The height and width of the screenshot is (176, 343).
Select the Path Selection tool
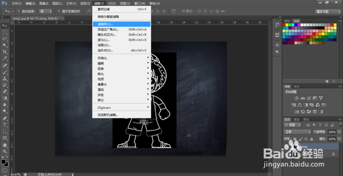click(5, 131)
